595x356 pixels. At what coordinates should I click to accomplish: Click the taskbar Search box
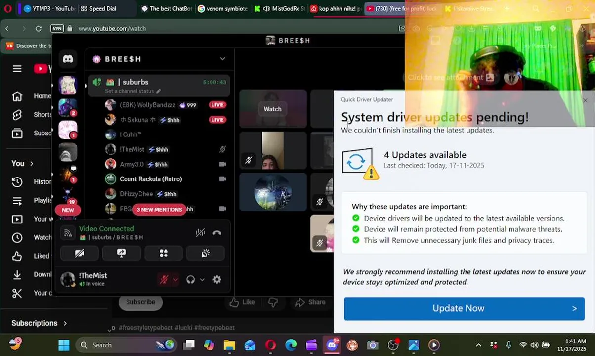[x=127, y=345]
